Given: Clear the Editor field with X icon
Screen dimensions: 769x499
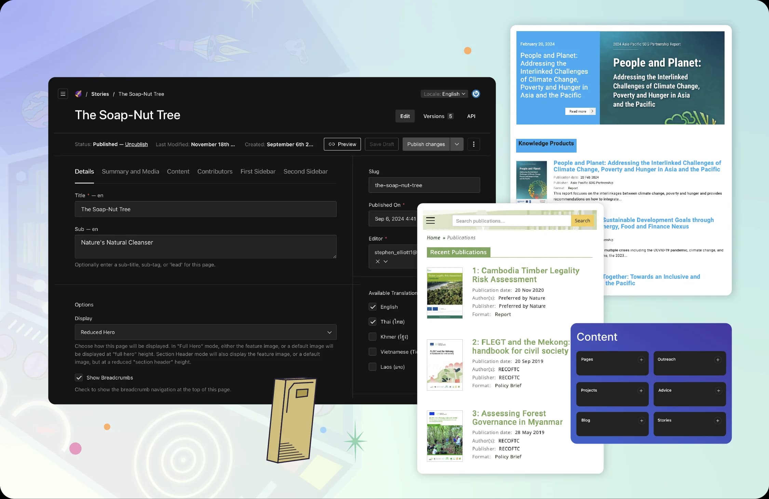Looking at the screenshot, I should [378, 261].
